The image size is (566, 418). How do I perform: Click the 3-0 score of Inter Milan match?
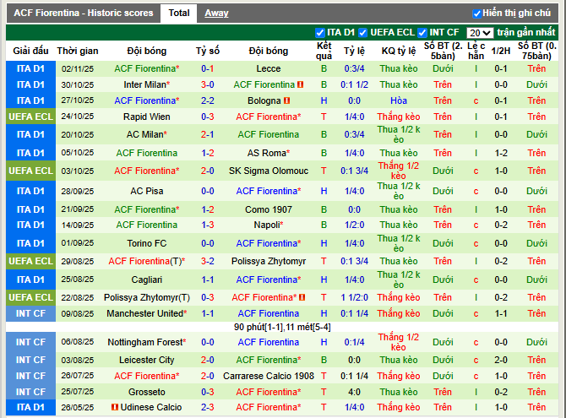point(208,84)
